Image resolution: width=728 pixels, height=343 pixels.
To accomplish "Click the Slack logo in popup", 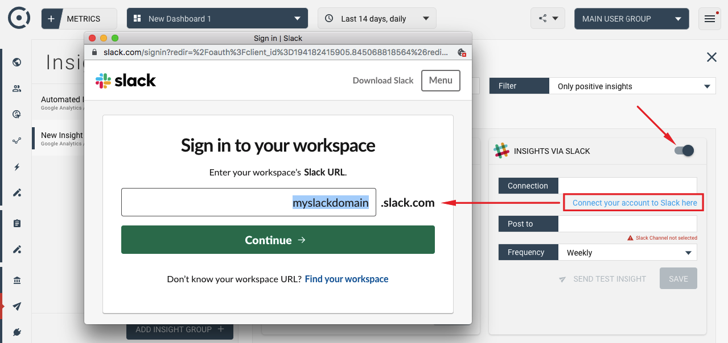I will point(126,81).
